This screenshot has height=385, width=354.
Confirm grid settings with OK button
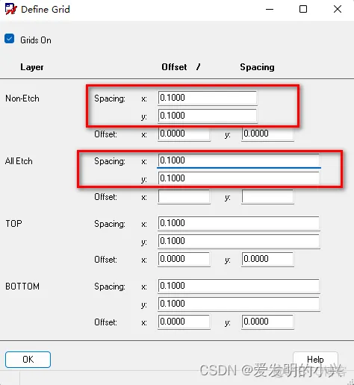coord(28,360)
